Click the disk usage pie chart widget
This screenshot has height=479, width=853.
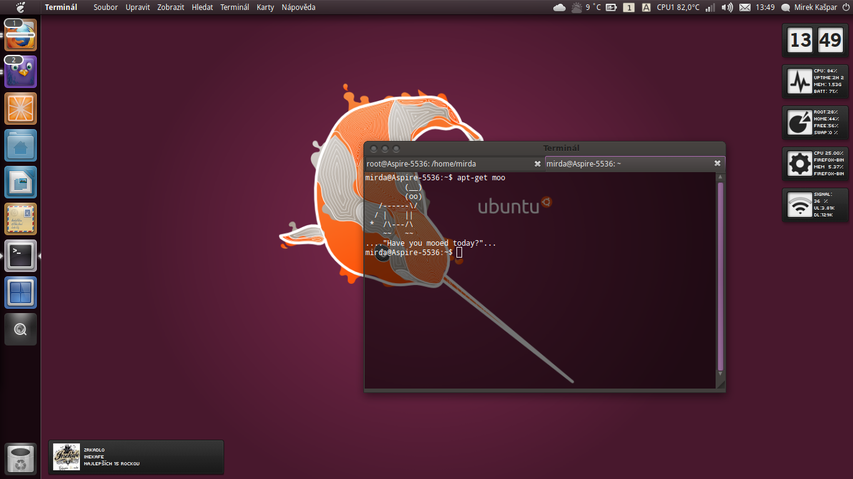coord(799,123)
